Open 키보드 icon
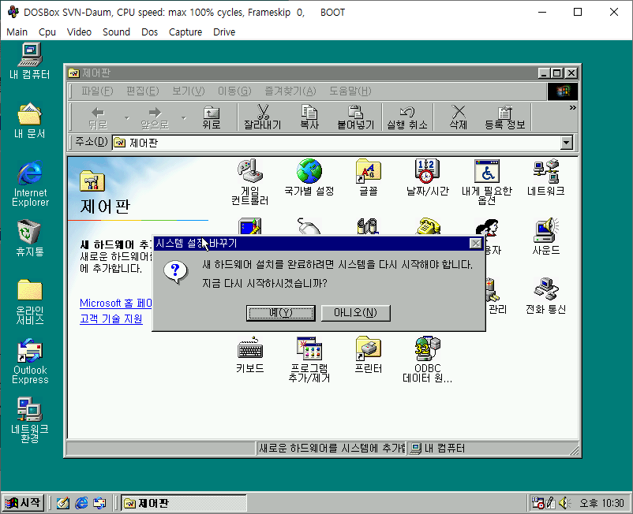The width and height of the screenshot is (633, 514). click(x=250, y=355)
